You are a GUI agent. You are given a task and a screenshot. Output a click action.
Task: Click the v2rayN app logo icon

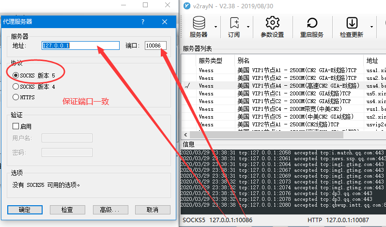[187, 6]
